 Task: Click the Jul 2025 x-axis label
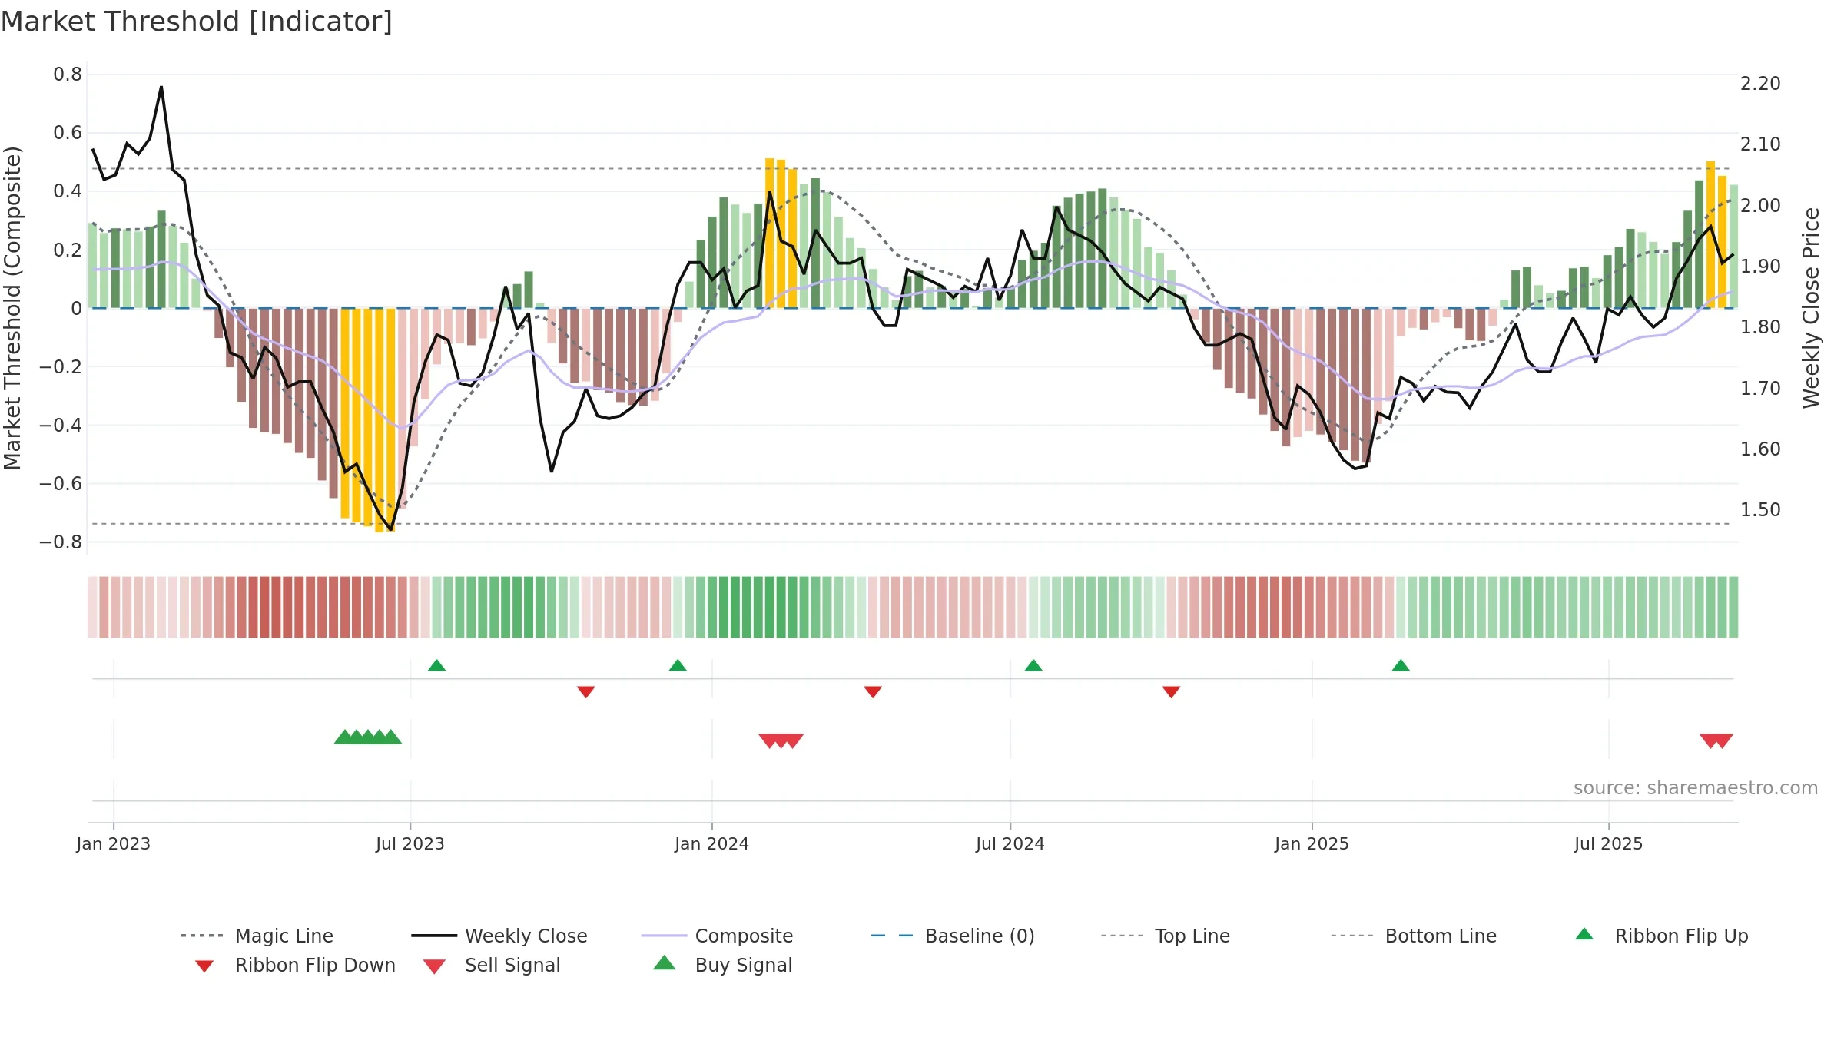click(x=1609, y=844)
